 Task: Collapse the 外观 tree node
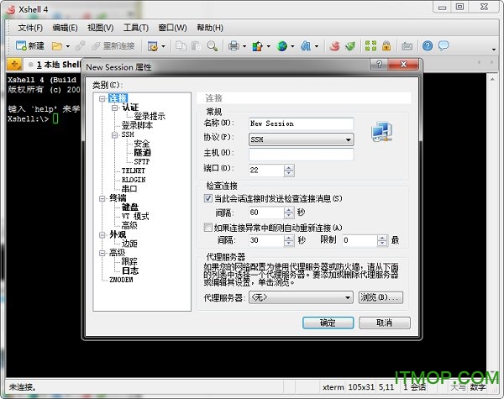(x=102, y=234)
